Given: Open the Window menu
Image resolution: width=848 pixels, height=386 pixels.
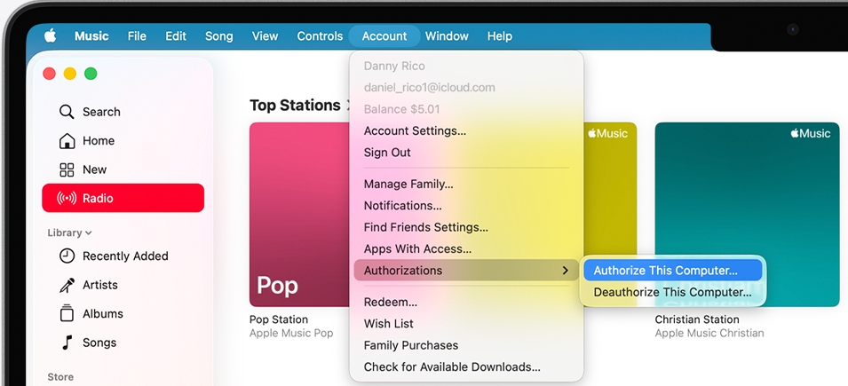Looking at the screenshot, I should pos(447,36).
